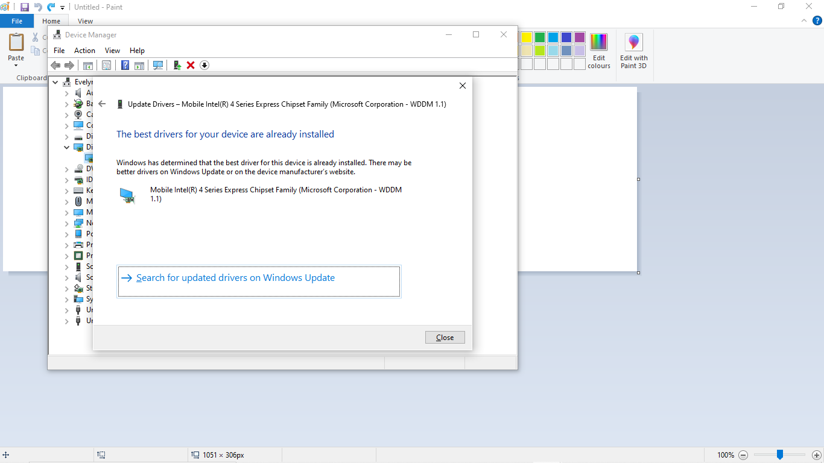This screenshot has height=463, width=824.
Task: Select the display adapter child device icon
Action: [x=89, y=158]
